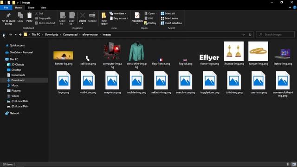Select kangan-img.png bangles thumbnail
The image size is (297, 167).
(258, 51)
